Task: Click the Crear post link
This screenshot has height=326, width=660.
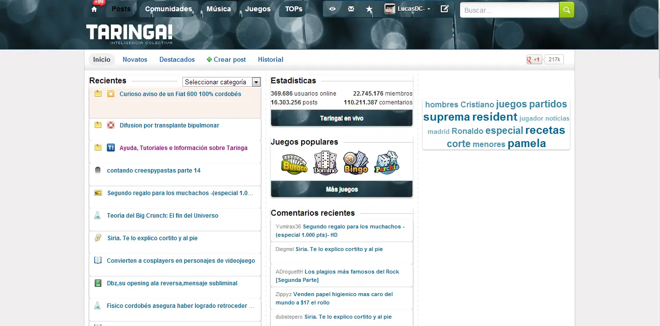Action: 230,59
